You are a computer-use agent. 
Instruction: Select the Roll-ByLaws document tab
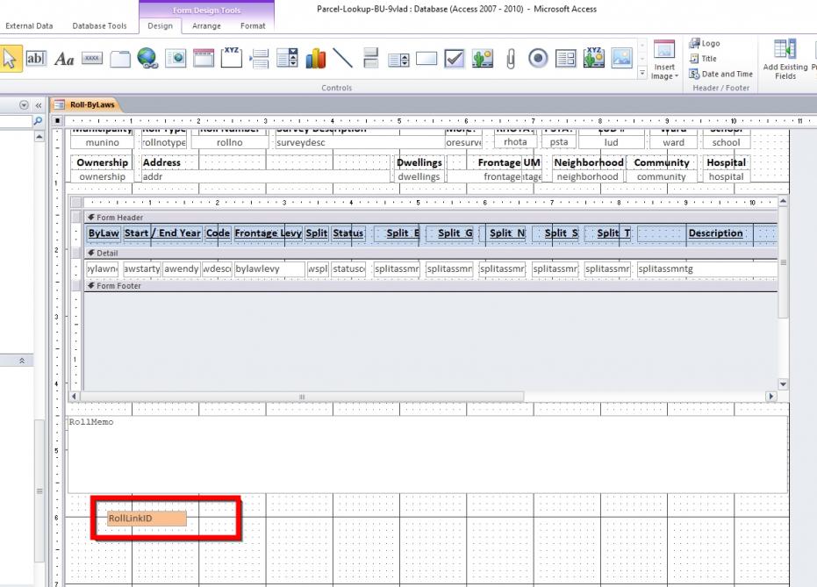point(86,104)
